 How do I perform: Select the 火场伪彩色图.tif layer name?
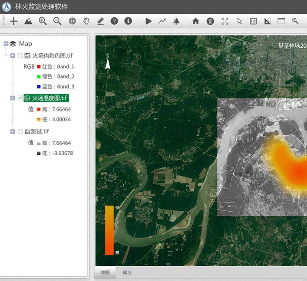[53, 56]
